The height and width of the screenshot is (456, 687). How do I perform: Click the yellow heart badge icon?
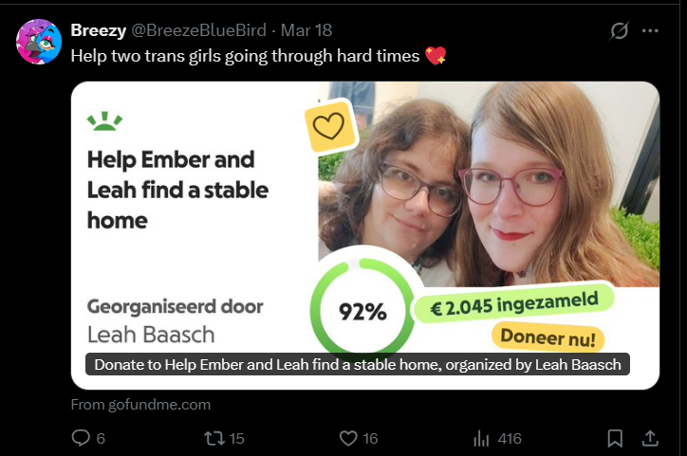tap(329, 127)
